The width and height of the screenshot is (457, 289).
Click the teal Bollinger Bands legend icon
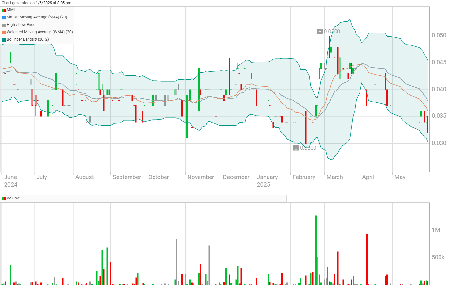coord(4,40)
